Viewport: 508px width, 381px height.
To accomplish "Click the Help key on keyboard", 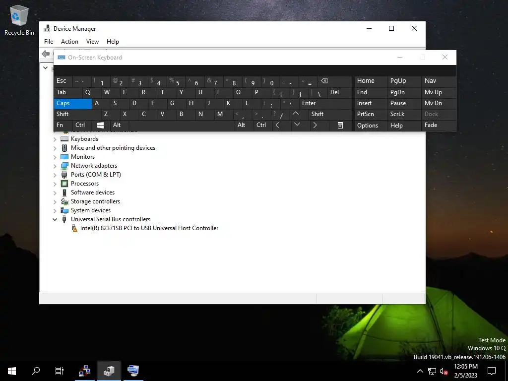I will [x=404, y=126].
